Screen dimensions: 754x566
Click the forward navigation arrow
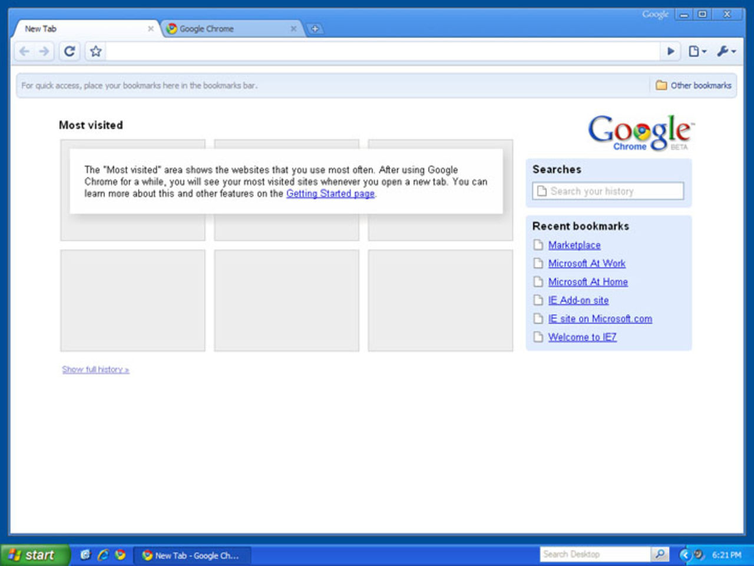tap(44, 51)
